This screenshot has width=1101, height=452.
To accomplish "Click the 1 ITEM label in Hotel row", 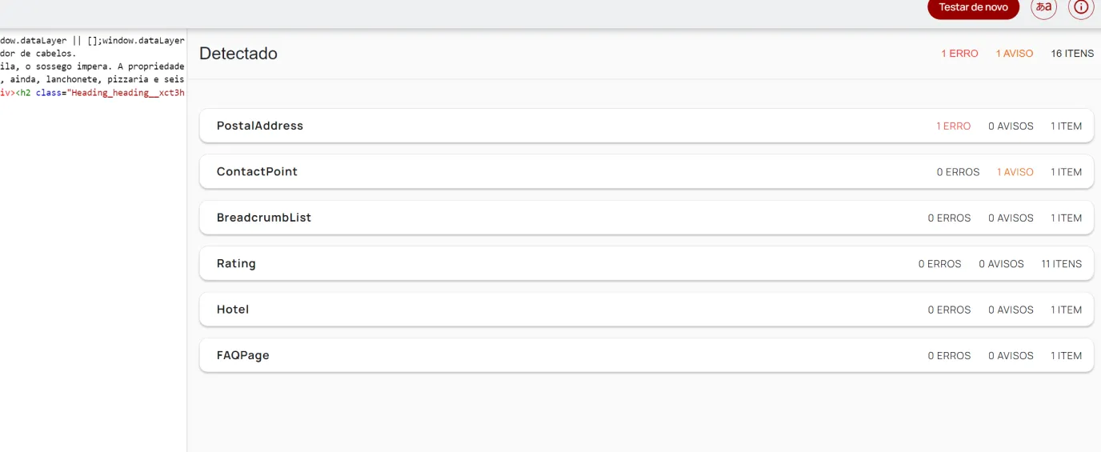I will pyautogui.click(x=1067, y=310).
